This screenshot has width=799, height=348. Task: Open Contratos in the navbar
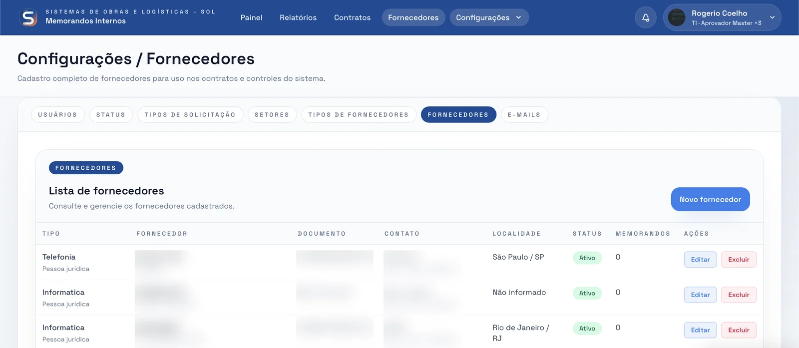pos(352,17)
